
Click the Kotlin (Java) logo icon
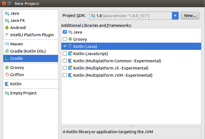(x=70, y=46)
